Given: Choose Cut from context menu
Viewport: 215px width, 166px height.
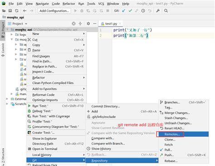Looking at the screenshot, I should point(57,40).
